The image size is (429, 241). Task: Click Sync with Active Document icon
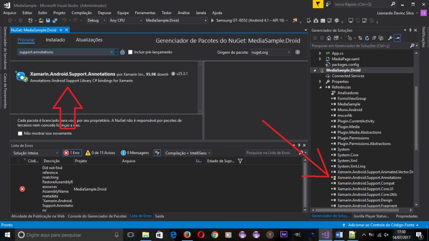360,38
